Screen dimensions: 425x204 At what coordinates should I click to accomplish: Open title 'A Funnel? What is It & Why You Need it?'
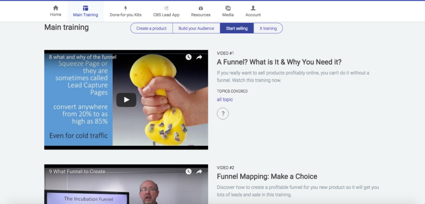click(279, 62)
